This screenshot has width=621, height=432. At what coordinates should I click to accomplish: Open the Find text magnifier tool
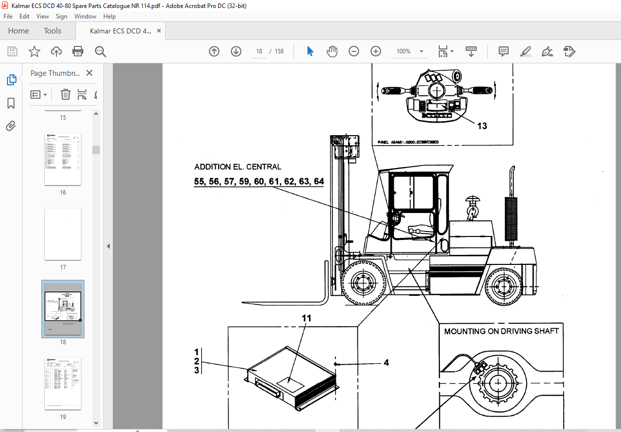tap(101, 51)
